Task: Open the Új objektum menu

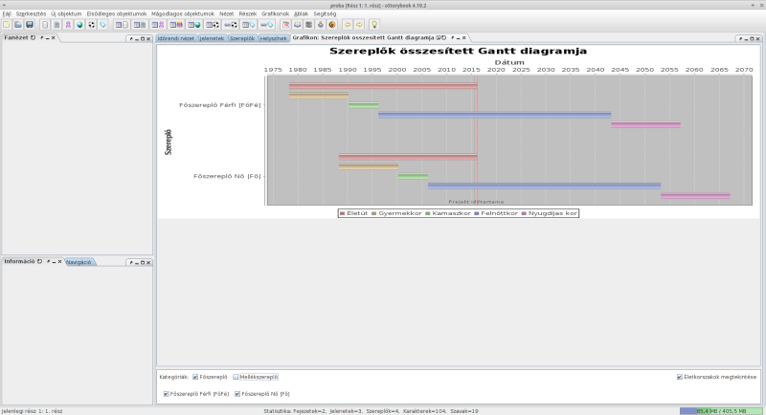Action: tap(66, 13)
